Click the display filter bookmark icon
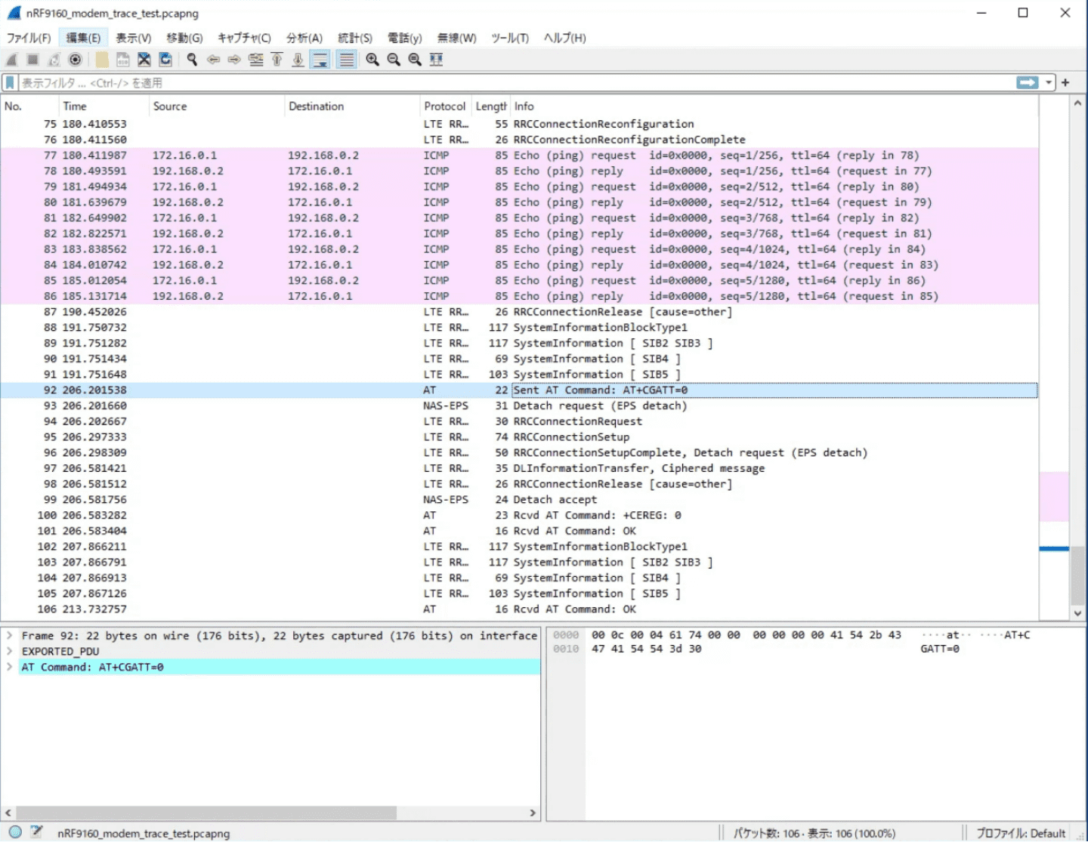 (10, 82)
